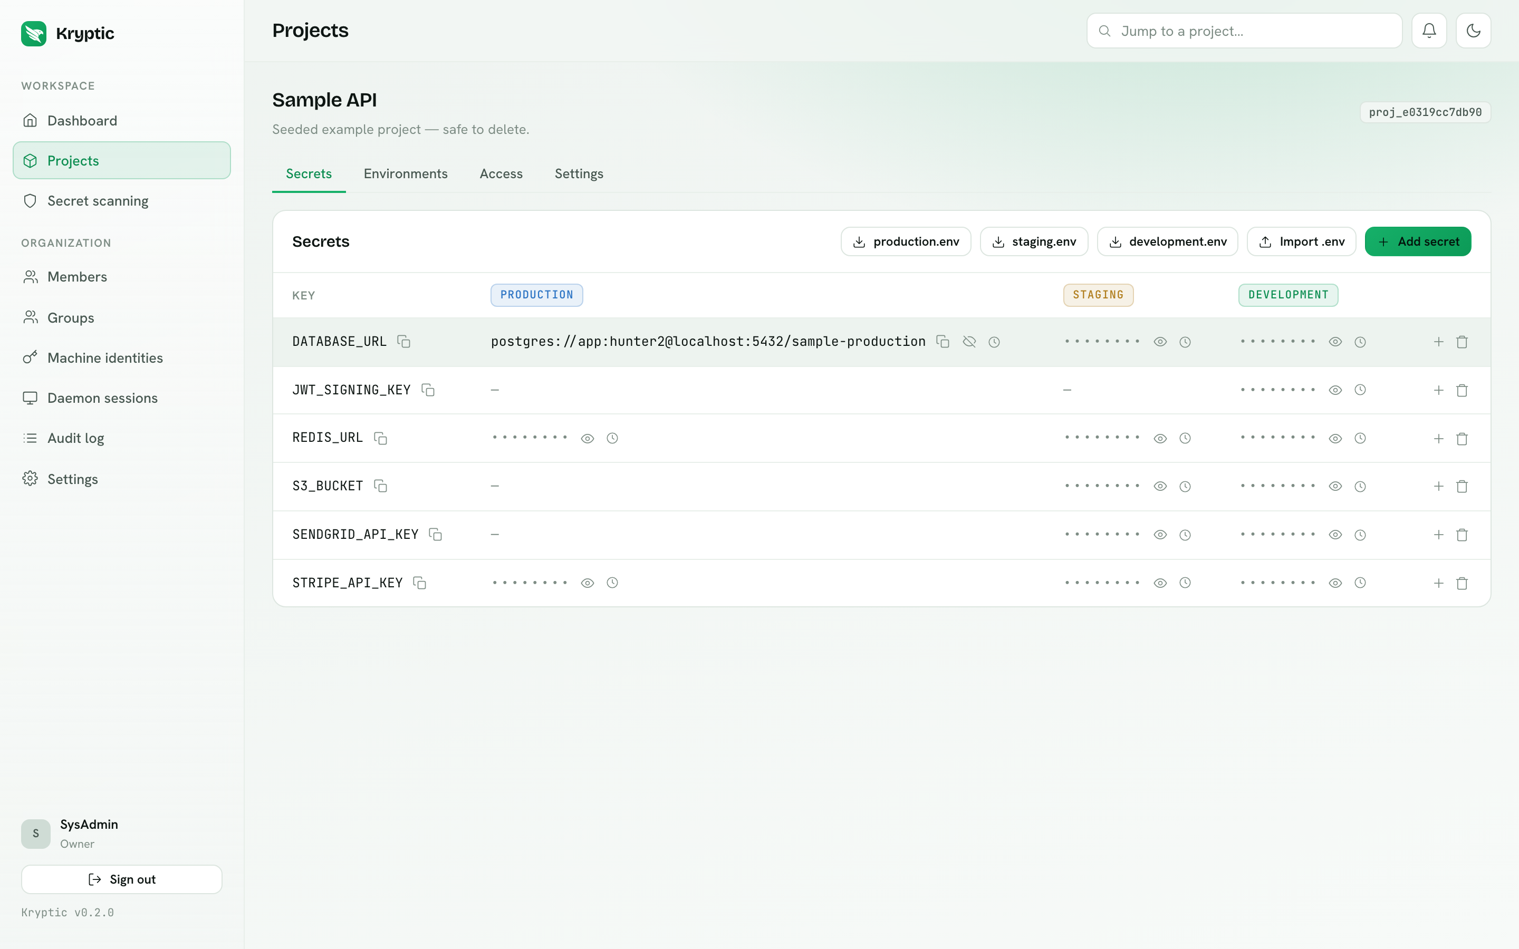Click the plus icon in the DATABASE_URL row
The height and width of the screenshot is (949, 1519).
[x=1439, y=342]
